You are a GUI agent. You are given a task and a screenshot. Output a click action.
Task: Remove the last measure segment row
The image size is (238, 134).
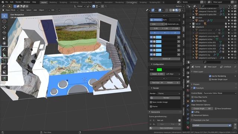(x=178, y=55)
